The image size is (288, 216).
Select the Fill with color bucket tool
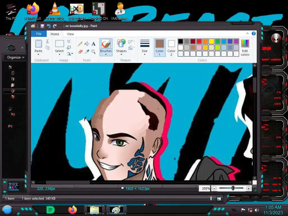point(87,44)
